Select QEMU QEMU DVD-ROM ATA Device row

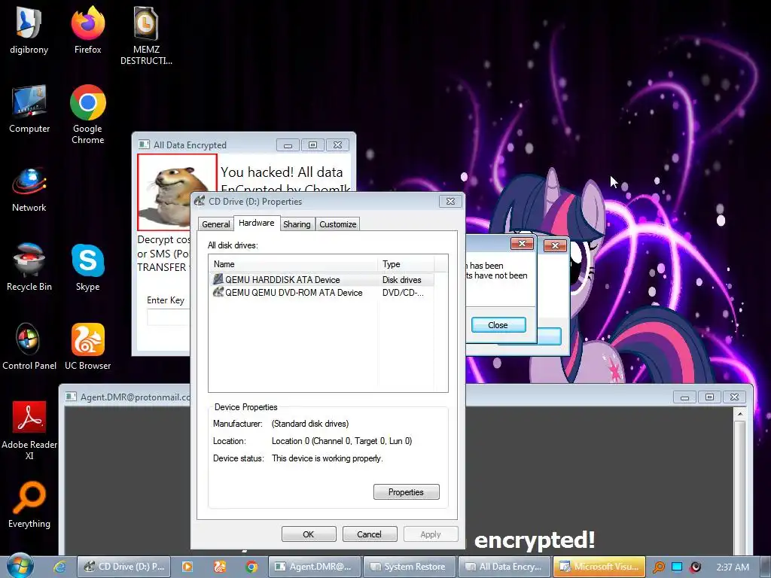pos(322,293)
